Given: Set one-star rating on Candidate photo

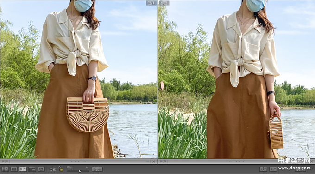Looking at the screenshot, I should pos(230,162).
